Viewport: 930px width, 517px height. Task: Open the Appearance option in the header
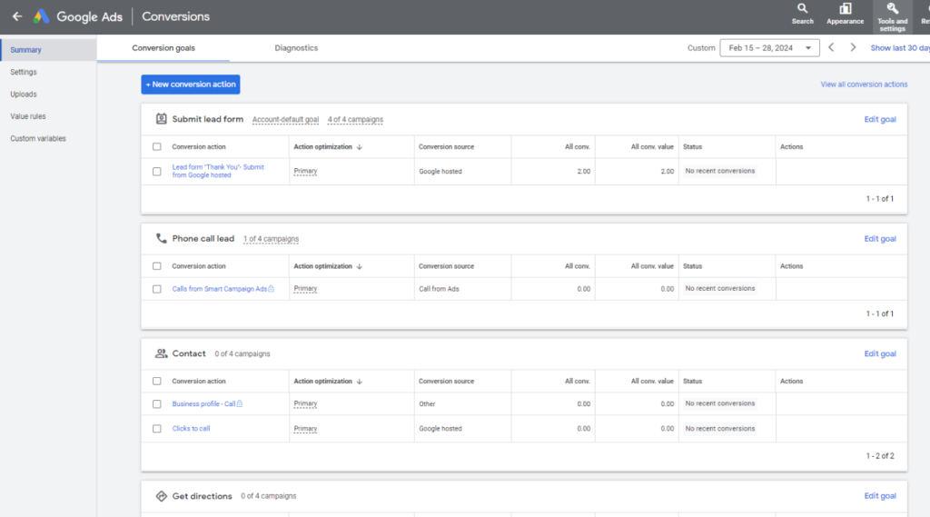pos(846,14)
